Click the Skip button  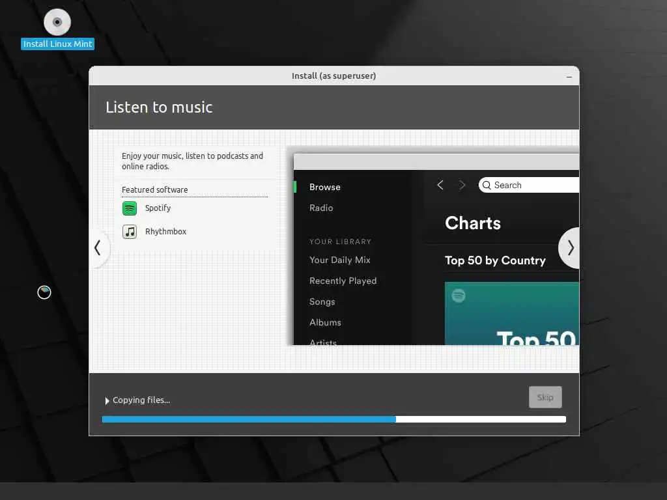click(545, 397)
